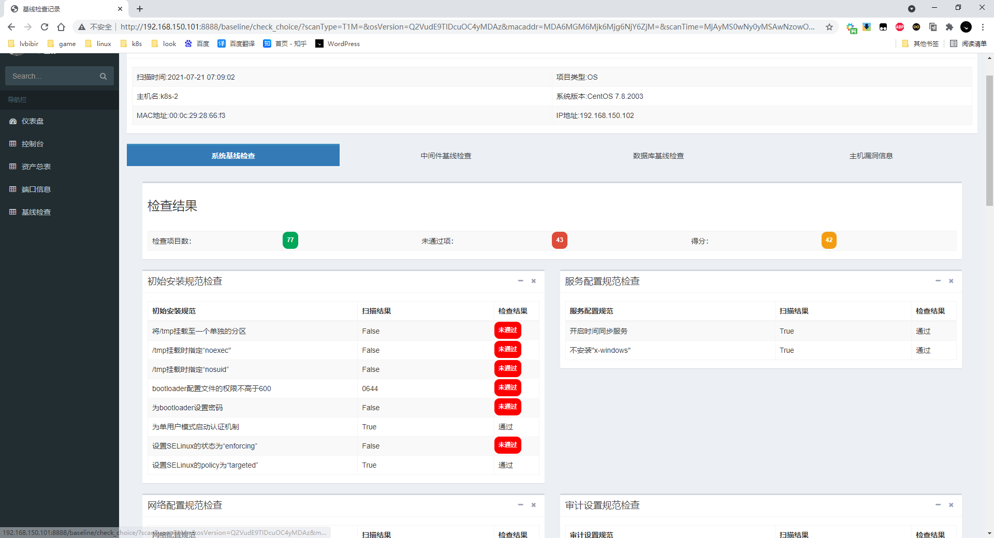994x538 pixels.
Task: Click the red 未通过 badge for SELinux enforcing
Action: point(507,445)
